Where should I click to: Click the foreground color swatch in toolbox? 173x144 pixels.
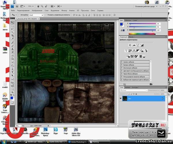12,98
